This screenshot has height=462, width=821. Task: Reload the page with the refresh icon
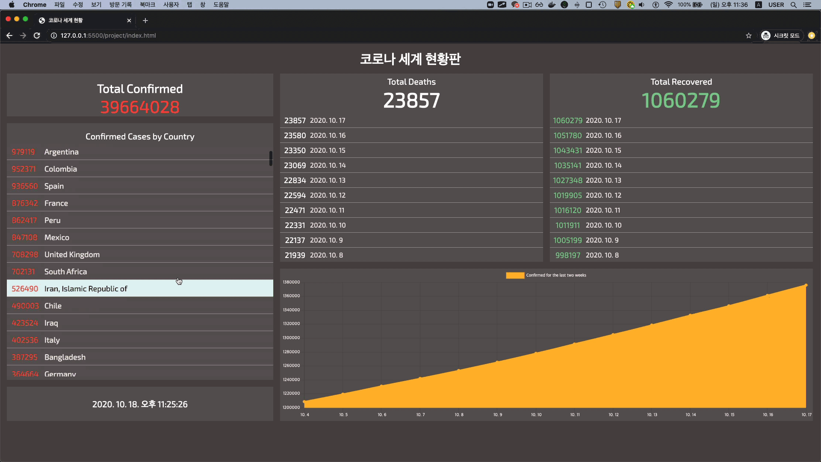(37, 36)
